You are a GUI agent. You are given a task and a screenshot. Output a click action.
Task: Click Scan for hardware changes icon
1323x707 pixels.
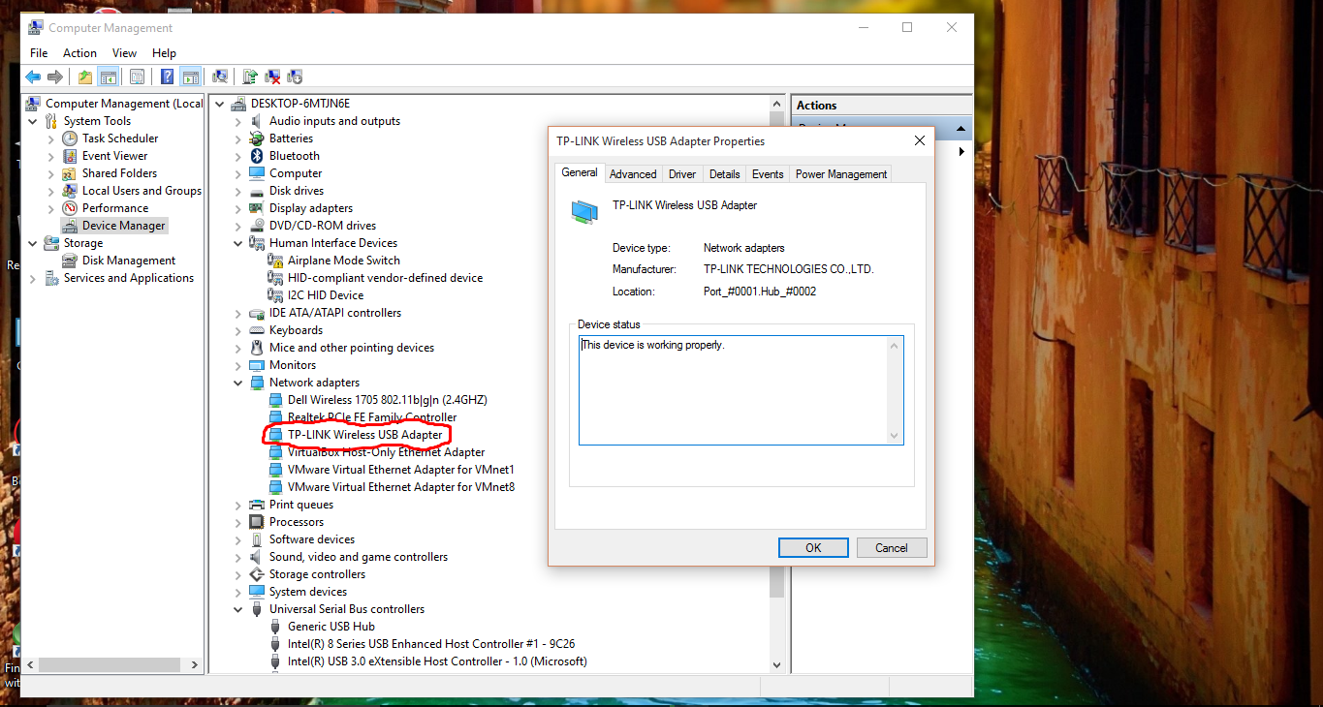(220, 77)
